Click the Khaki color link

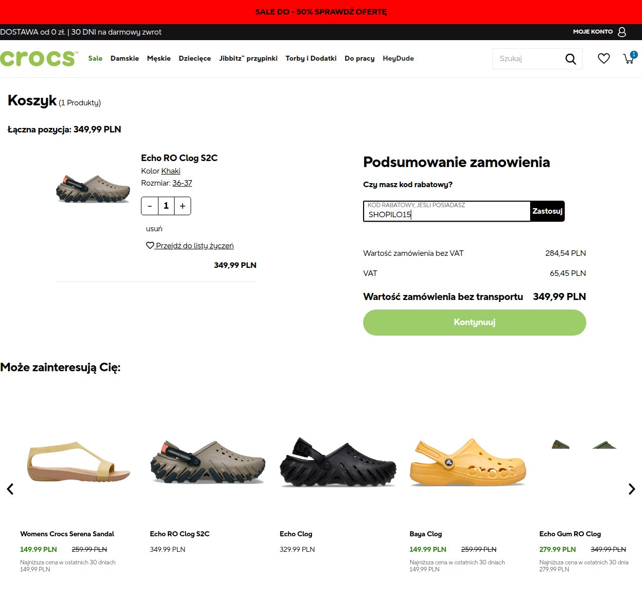click(171, 171)
